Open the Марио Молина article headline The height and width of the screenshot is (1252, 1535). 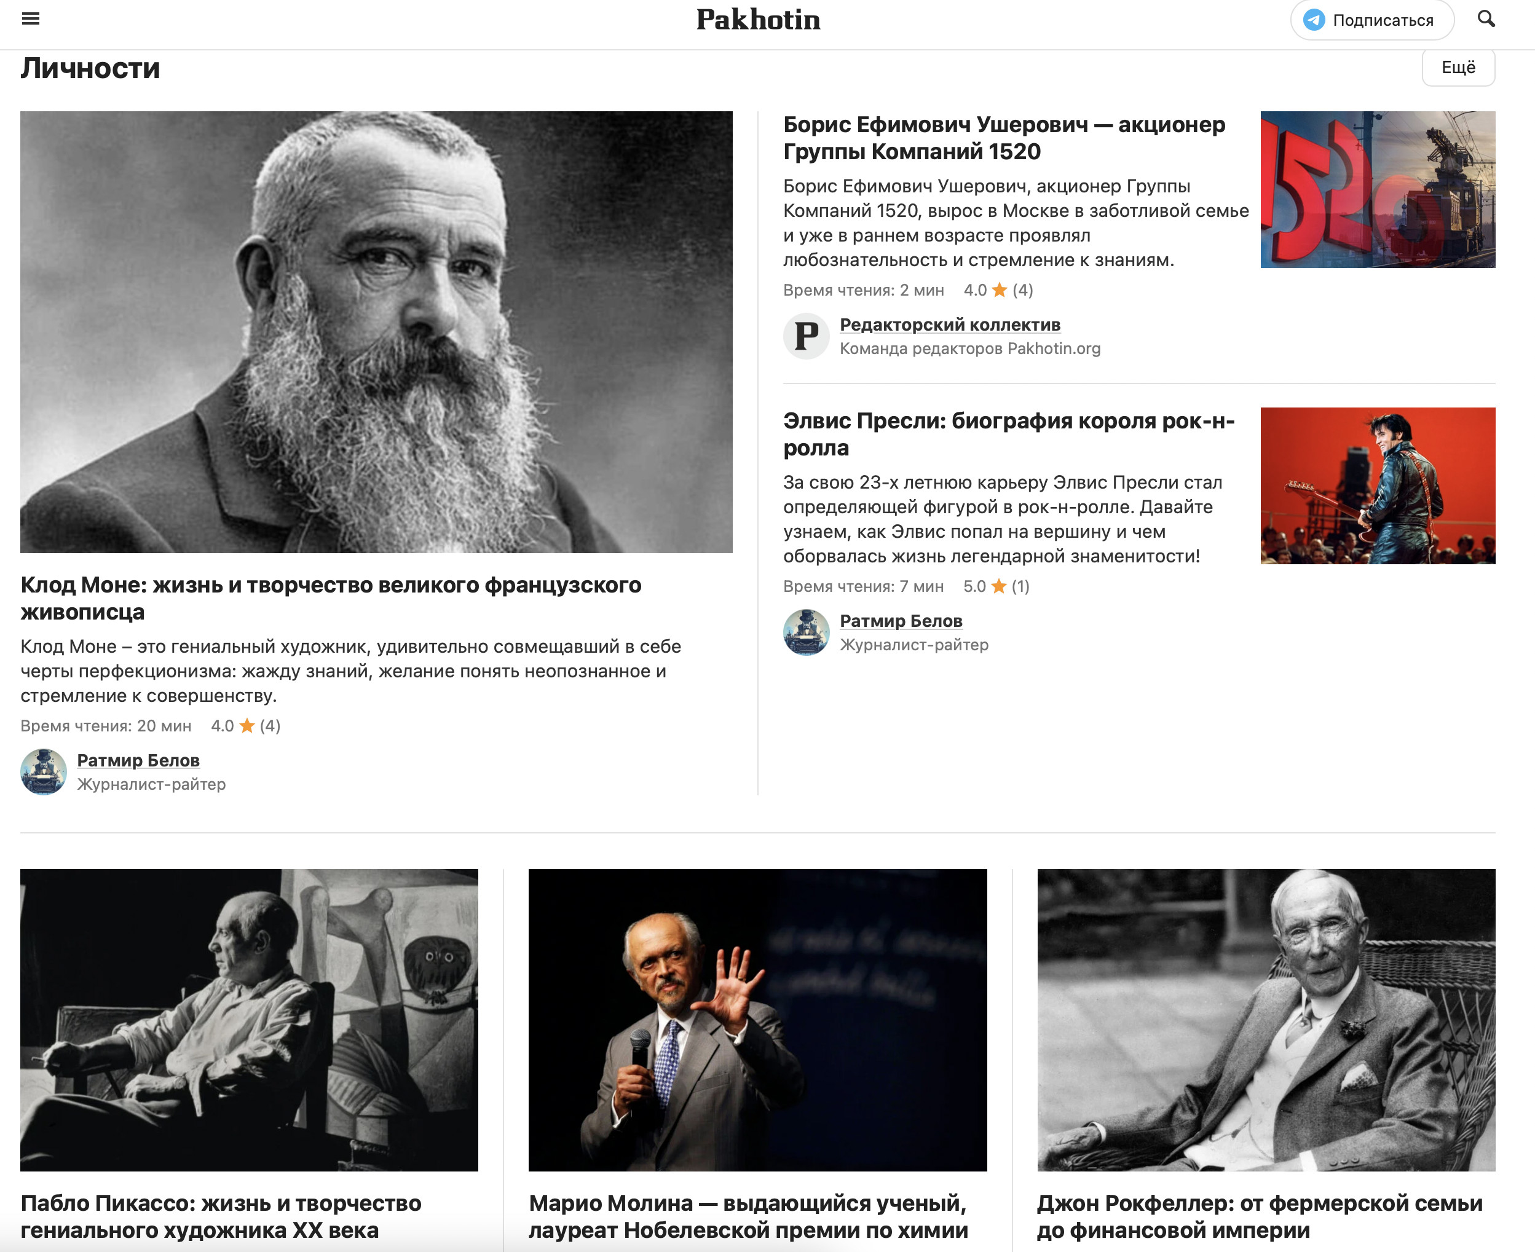click(x=748, y=1217)
